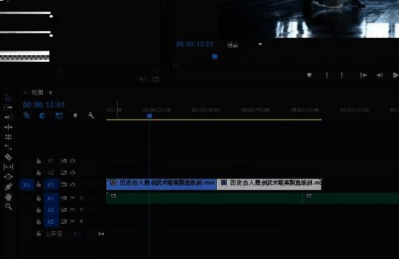The width and height of the screenshot is (399, 259).
Task: Select the Zoom tool
Action: click(9, 207)
